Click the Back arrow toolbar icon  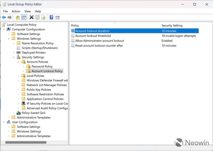point(4,17)
